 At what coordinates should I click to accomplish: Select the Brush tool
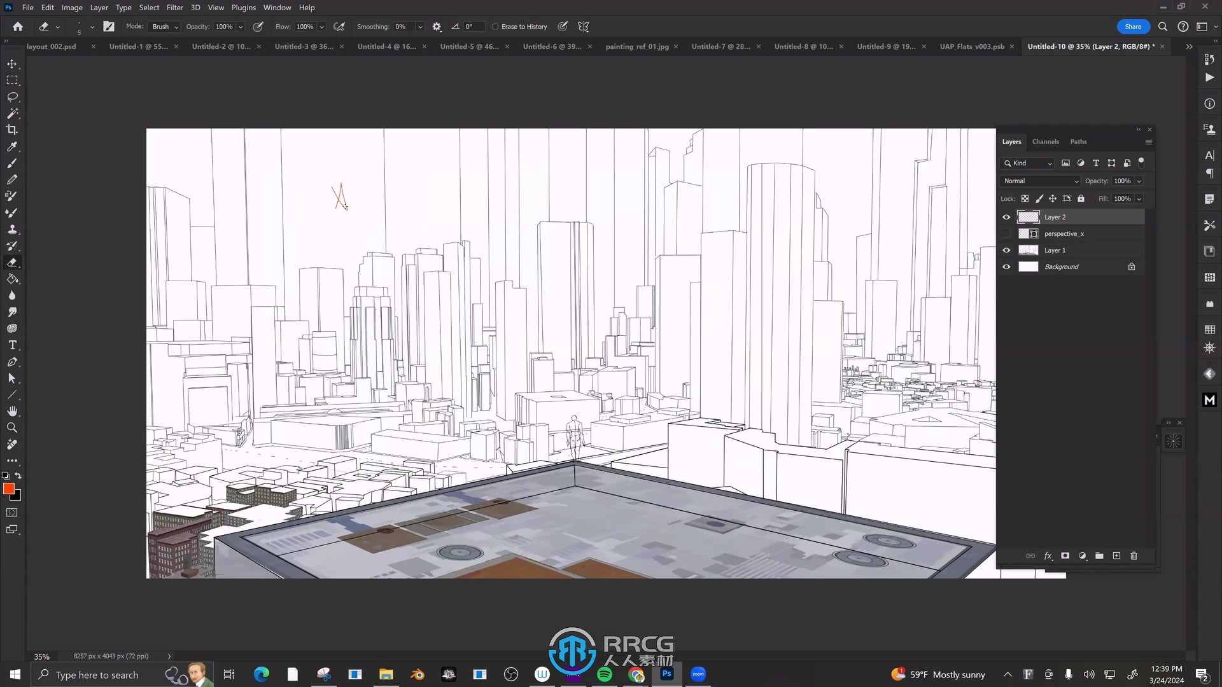click(12, 163)
